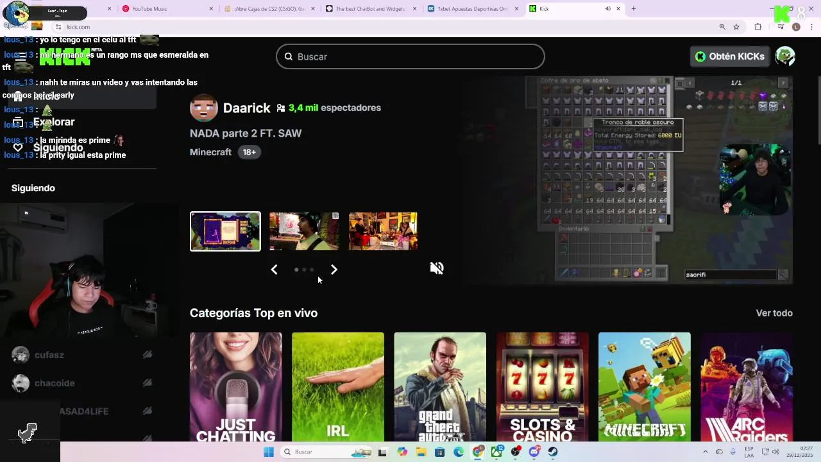This screenshot has height=462, width=821.
Task: Open the Windows Start menu
Action: point(269,452)
